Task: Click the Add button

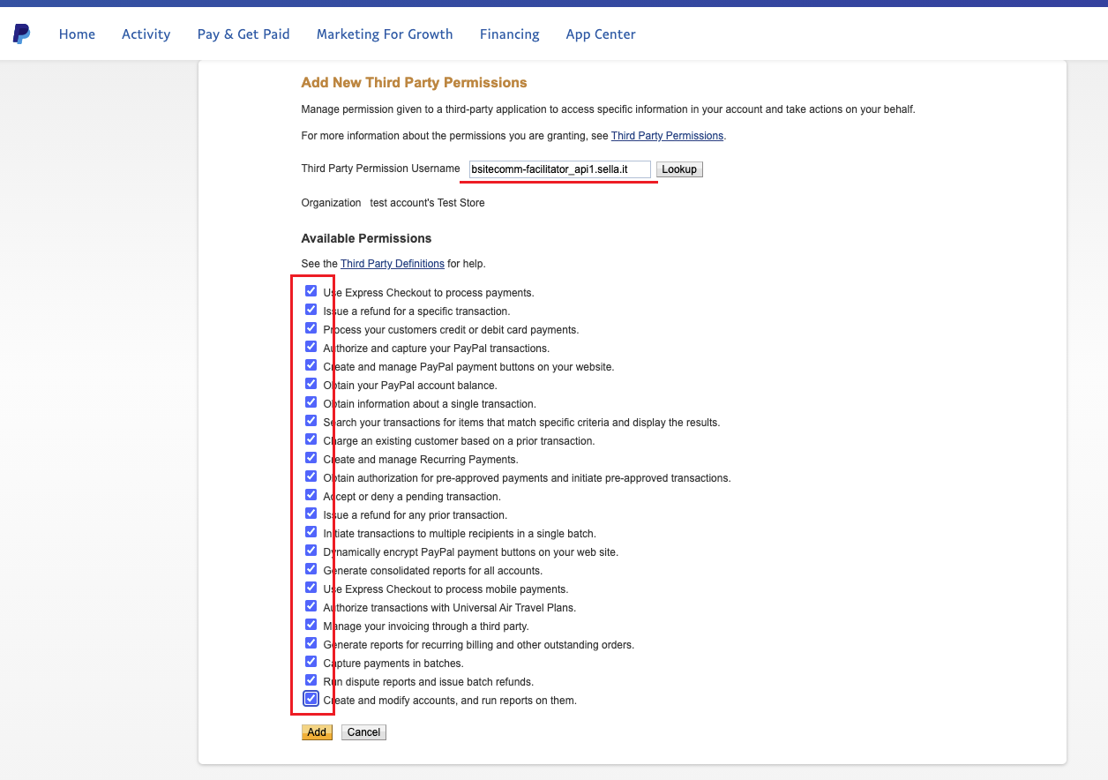Action: [x=317, y=732]
